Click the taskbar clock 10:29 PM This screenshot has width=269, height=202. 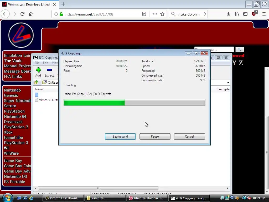pyautogui.click(x=259, y=198)
